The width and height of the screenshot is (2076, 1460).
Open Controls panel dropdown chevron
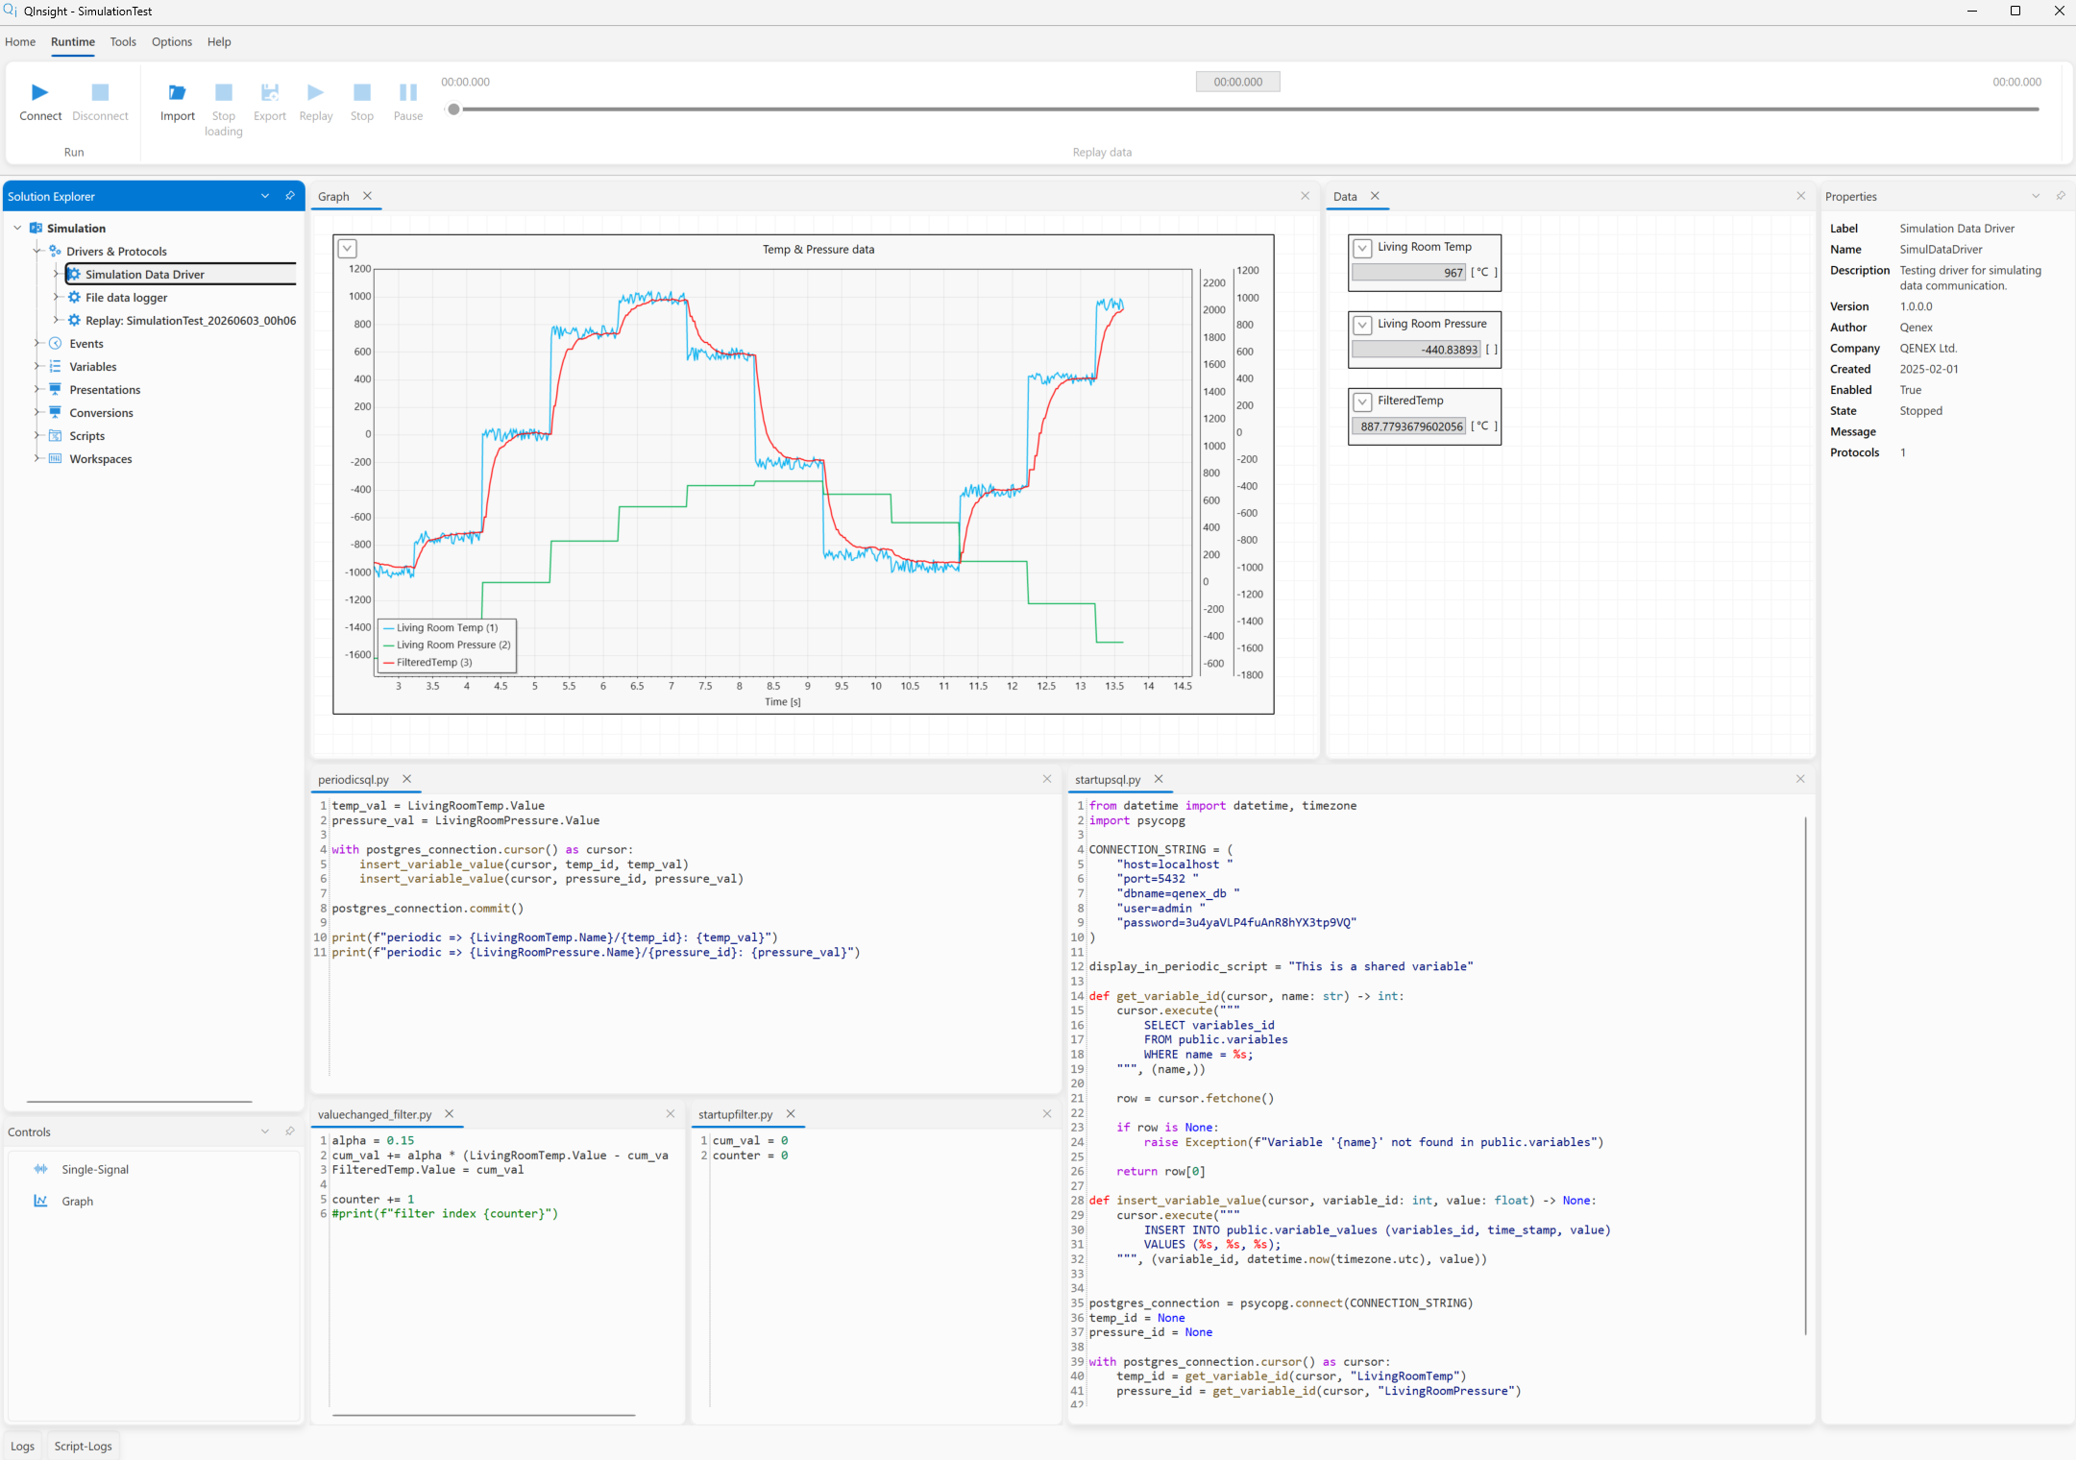point(265,1131)
